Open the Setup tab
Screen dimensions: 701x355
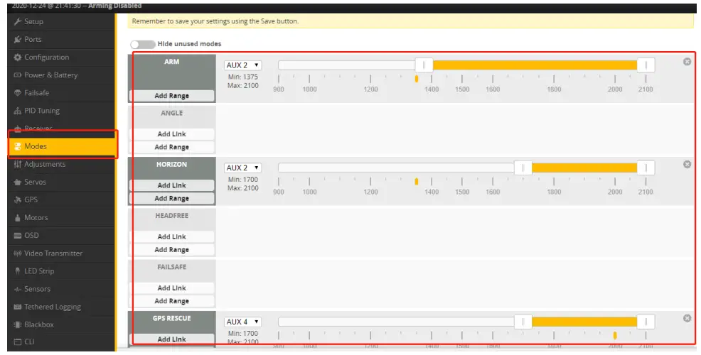tap(61, 21)
